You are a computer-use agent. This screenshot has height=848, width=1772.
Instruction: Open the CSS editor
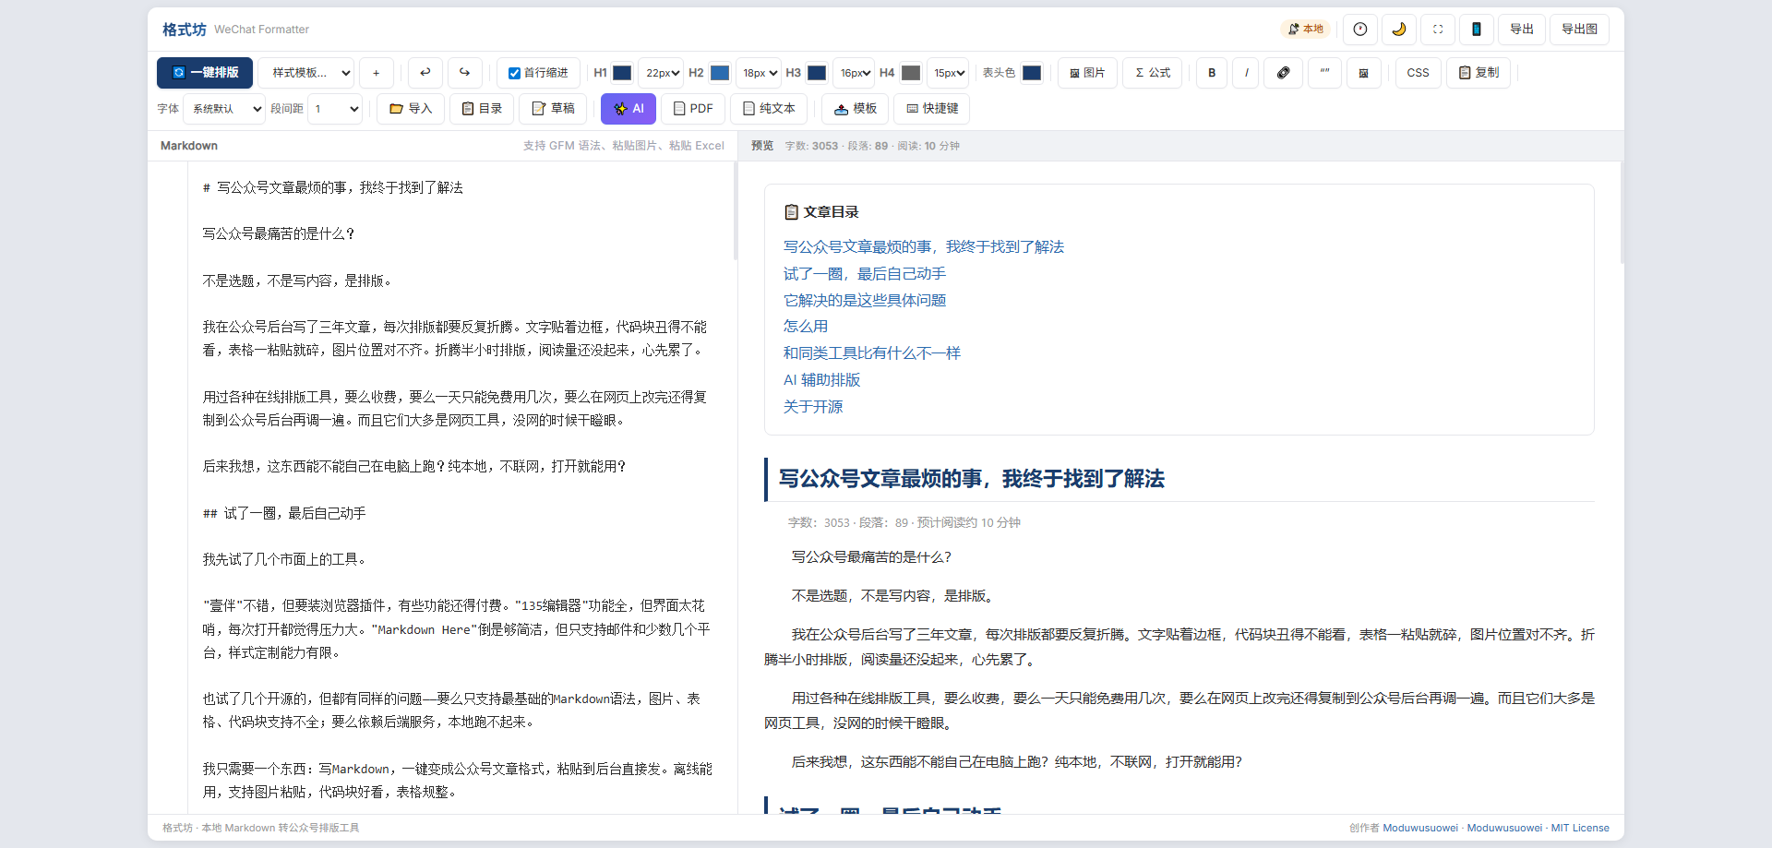(1418, 73)
